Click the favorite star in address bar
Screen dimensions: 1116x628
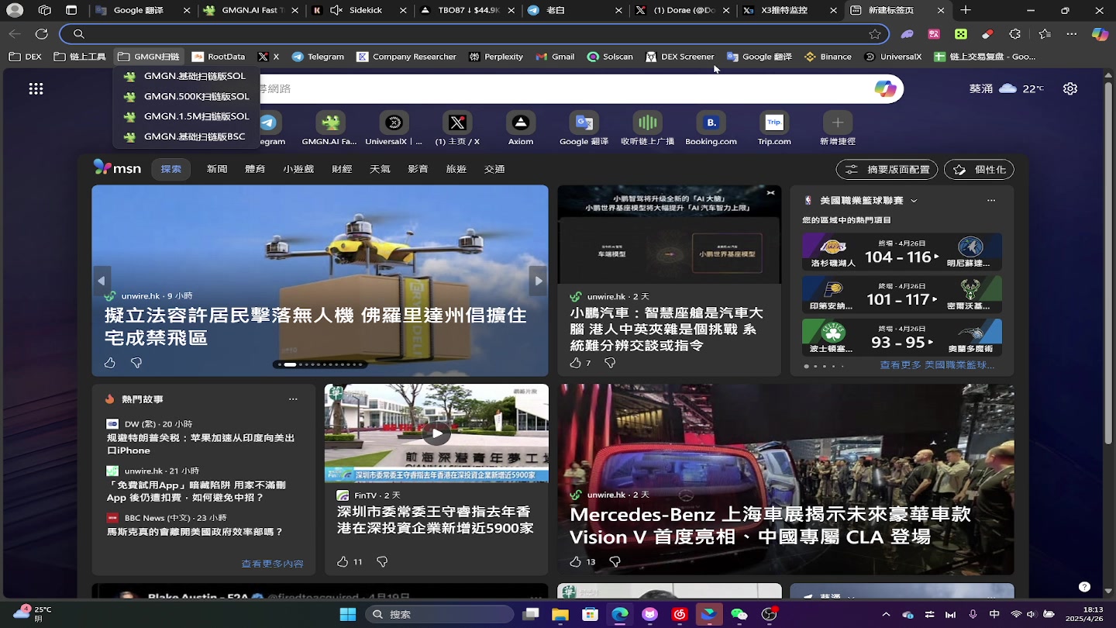point(875,33)
